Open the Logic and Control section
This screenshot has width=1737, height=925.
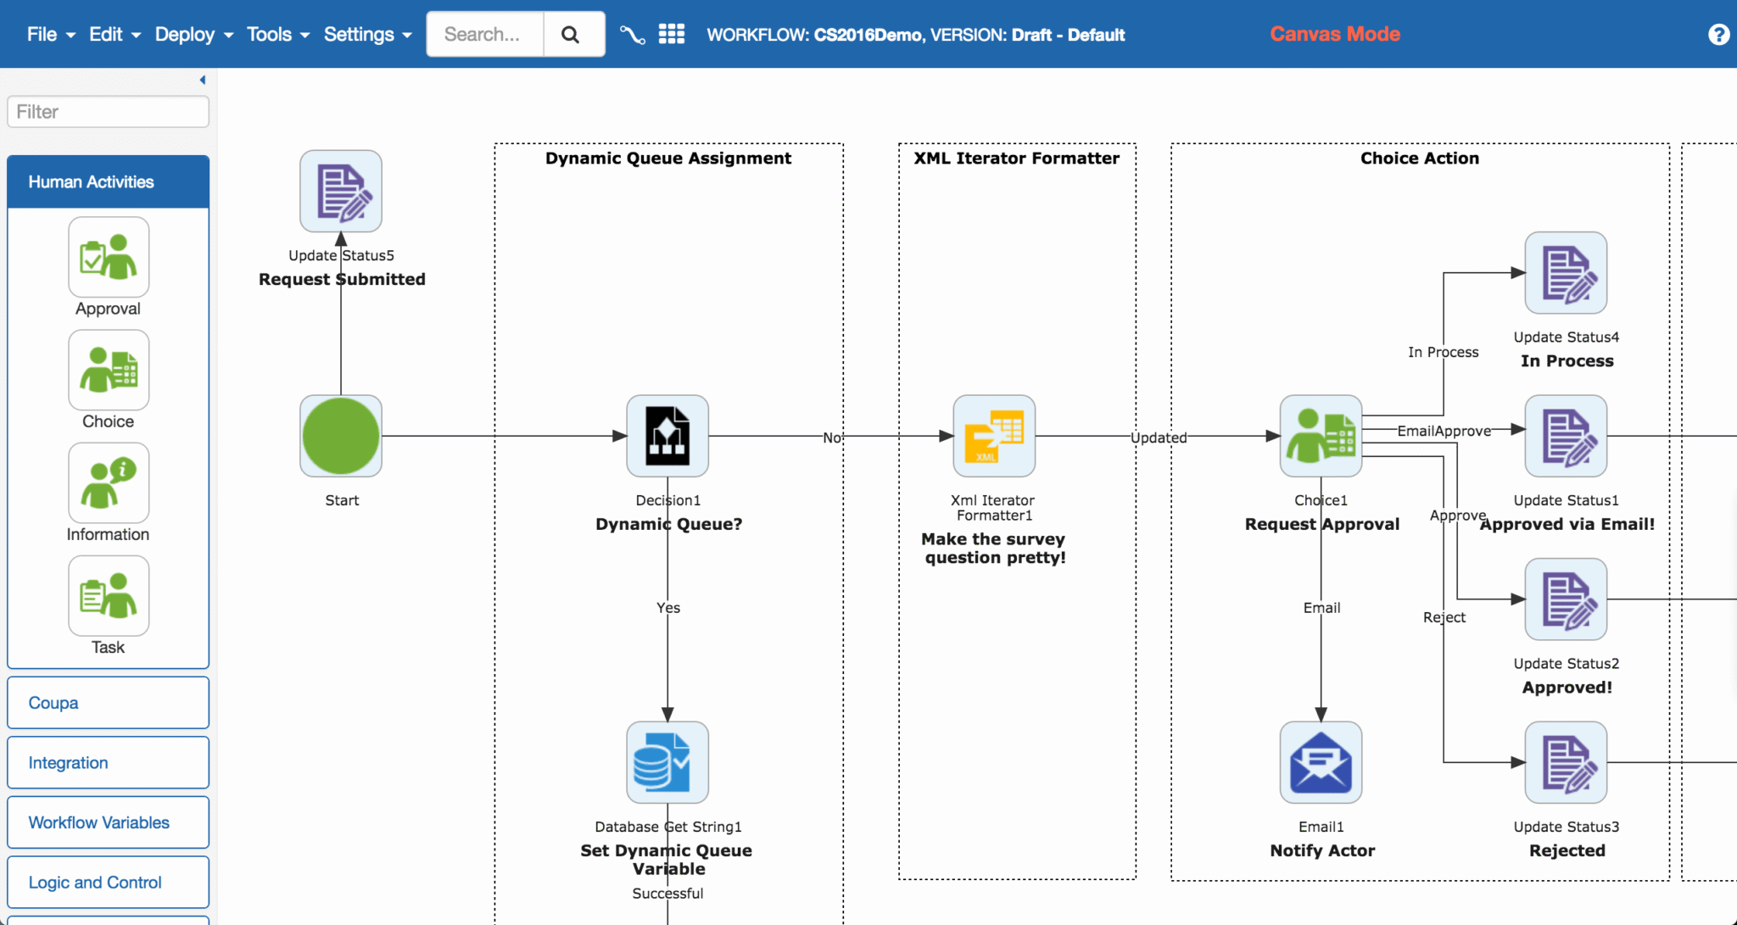[x=94, y=882]
